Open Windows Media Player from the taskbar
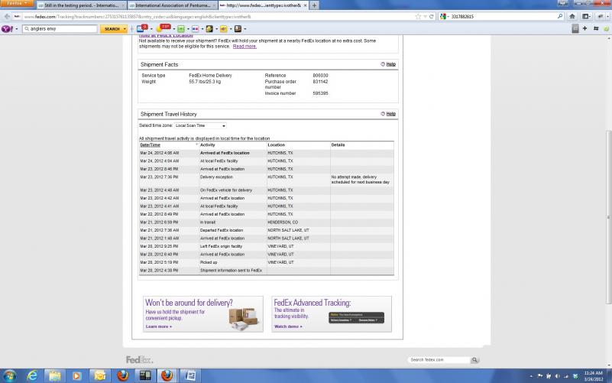 point(76,375)
